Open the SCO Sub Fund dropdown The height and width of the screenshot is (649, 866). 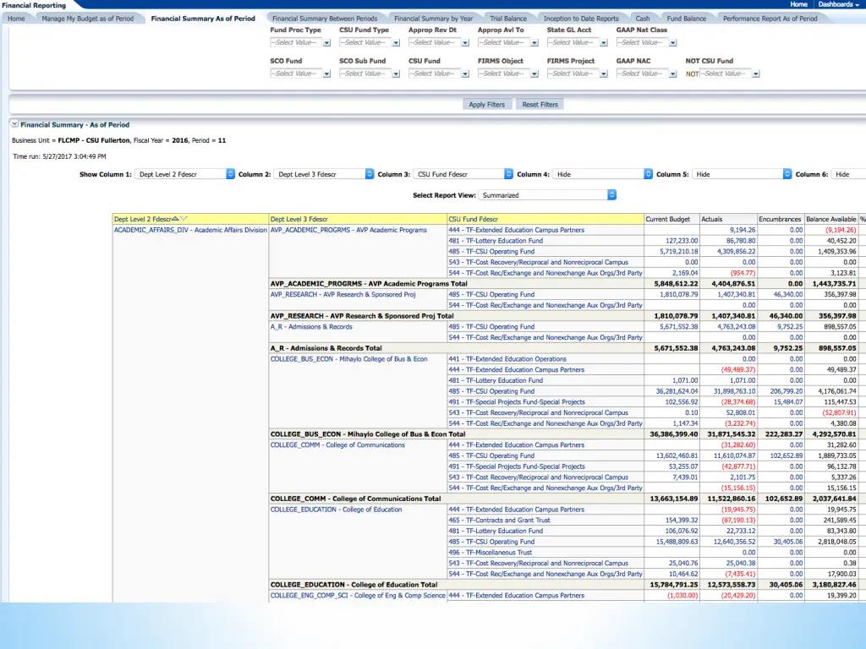(396, 74)
